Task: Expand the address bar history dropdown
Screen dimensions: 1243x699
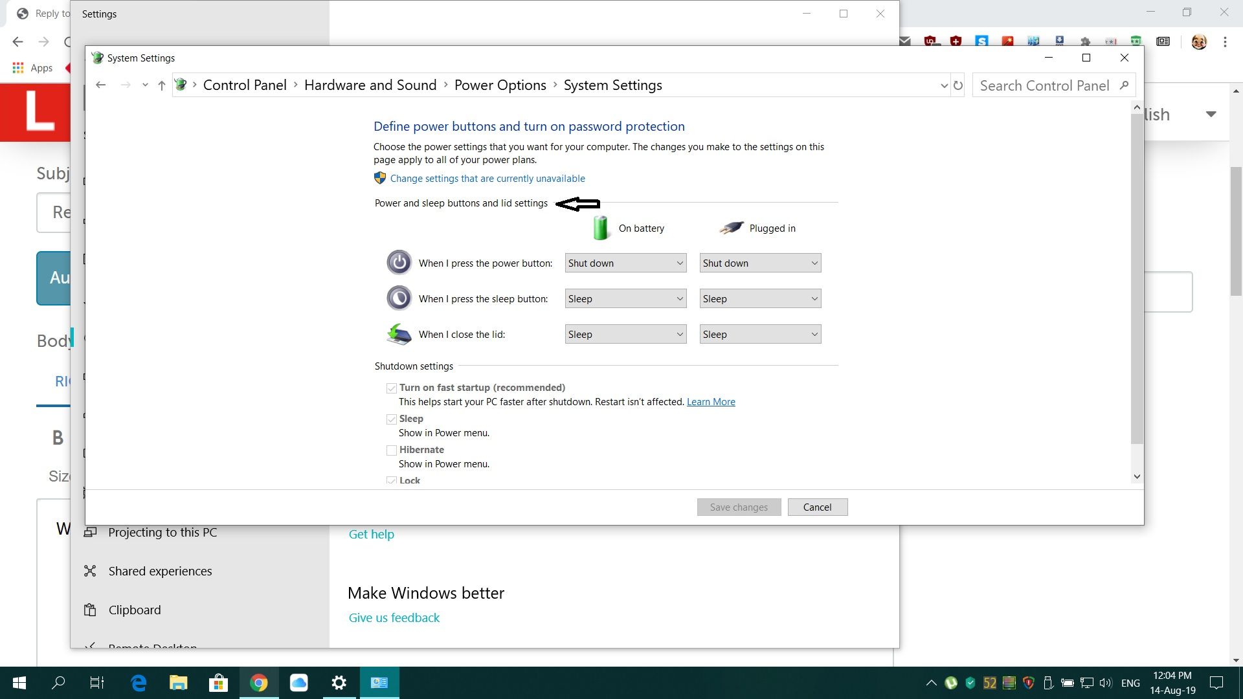Action: pos(943,85)
